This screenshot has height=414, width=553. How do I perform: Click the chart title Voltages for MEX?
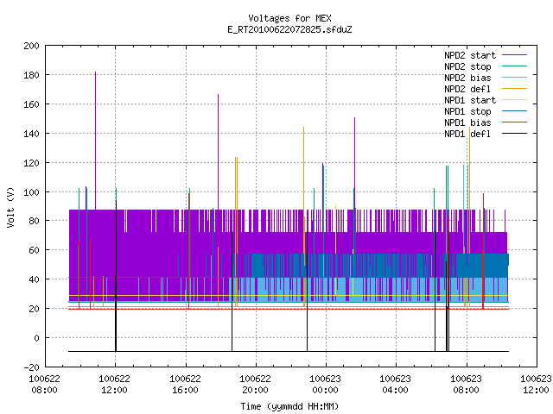click(x=290, y=18)
